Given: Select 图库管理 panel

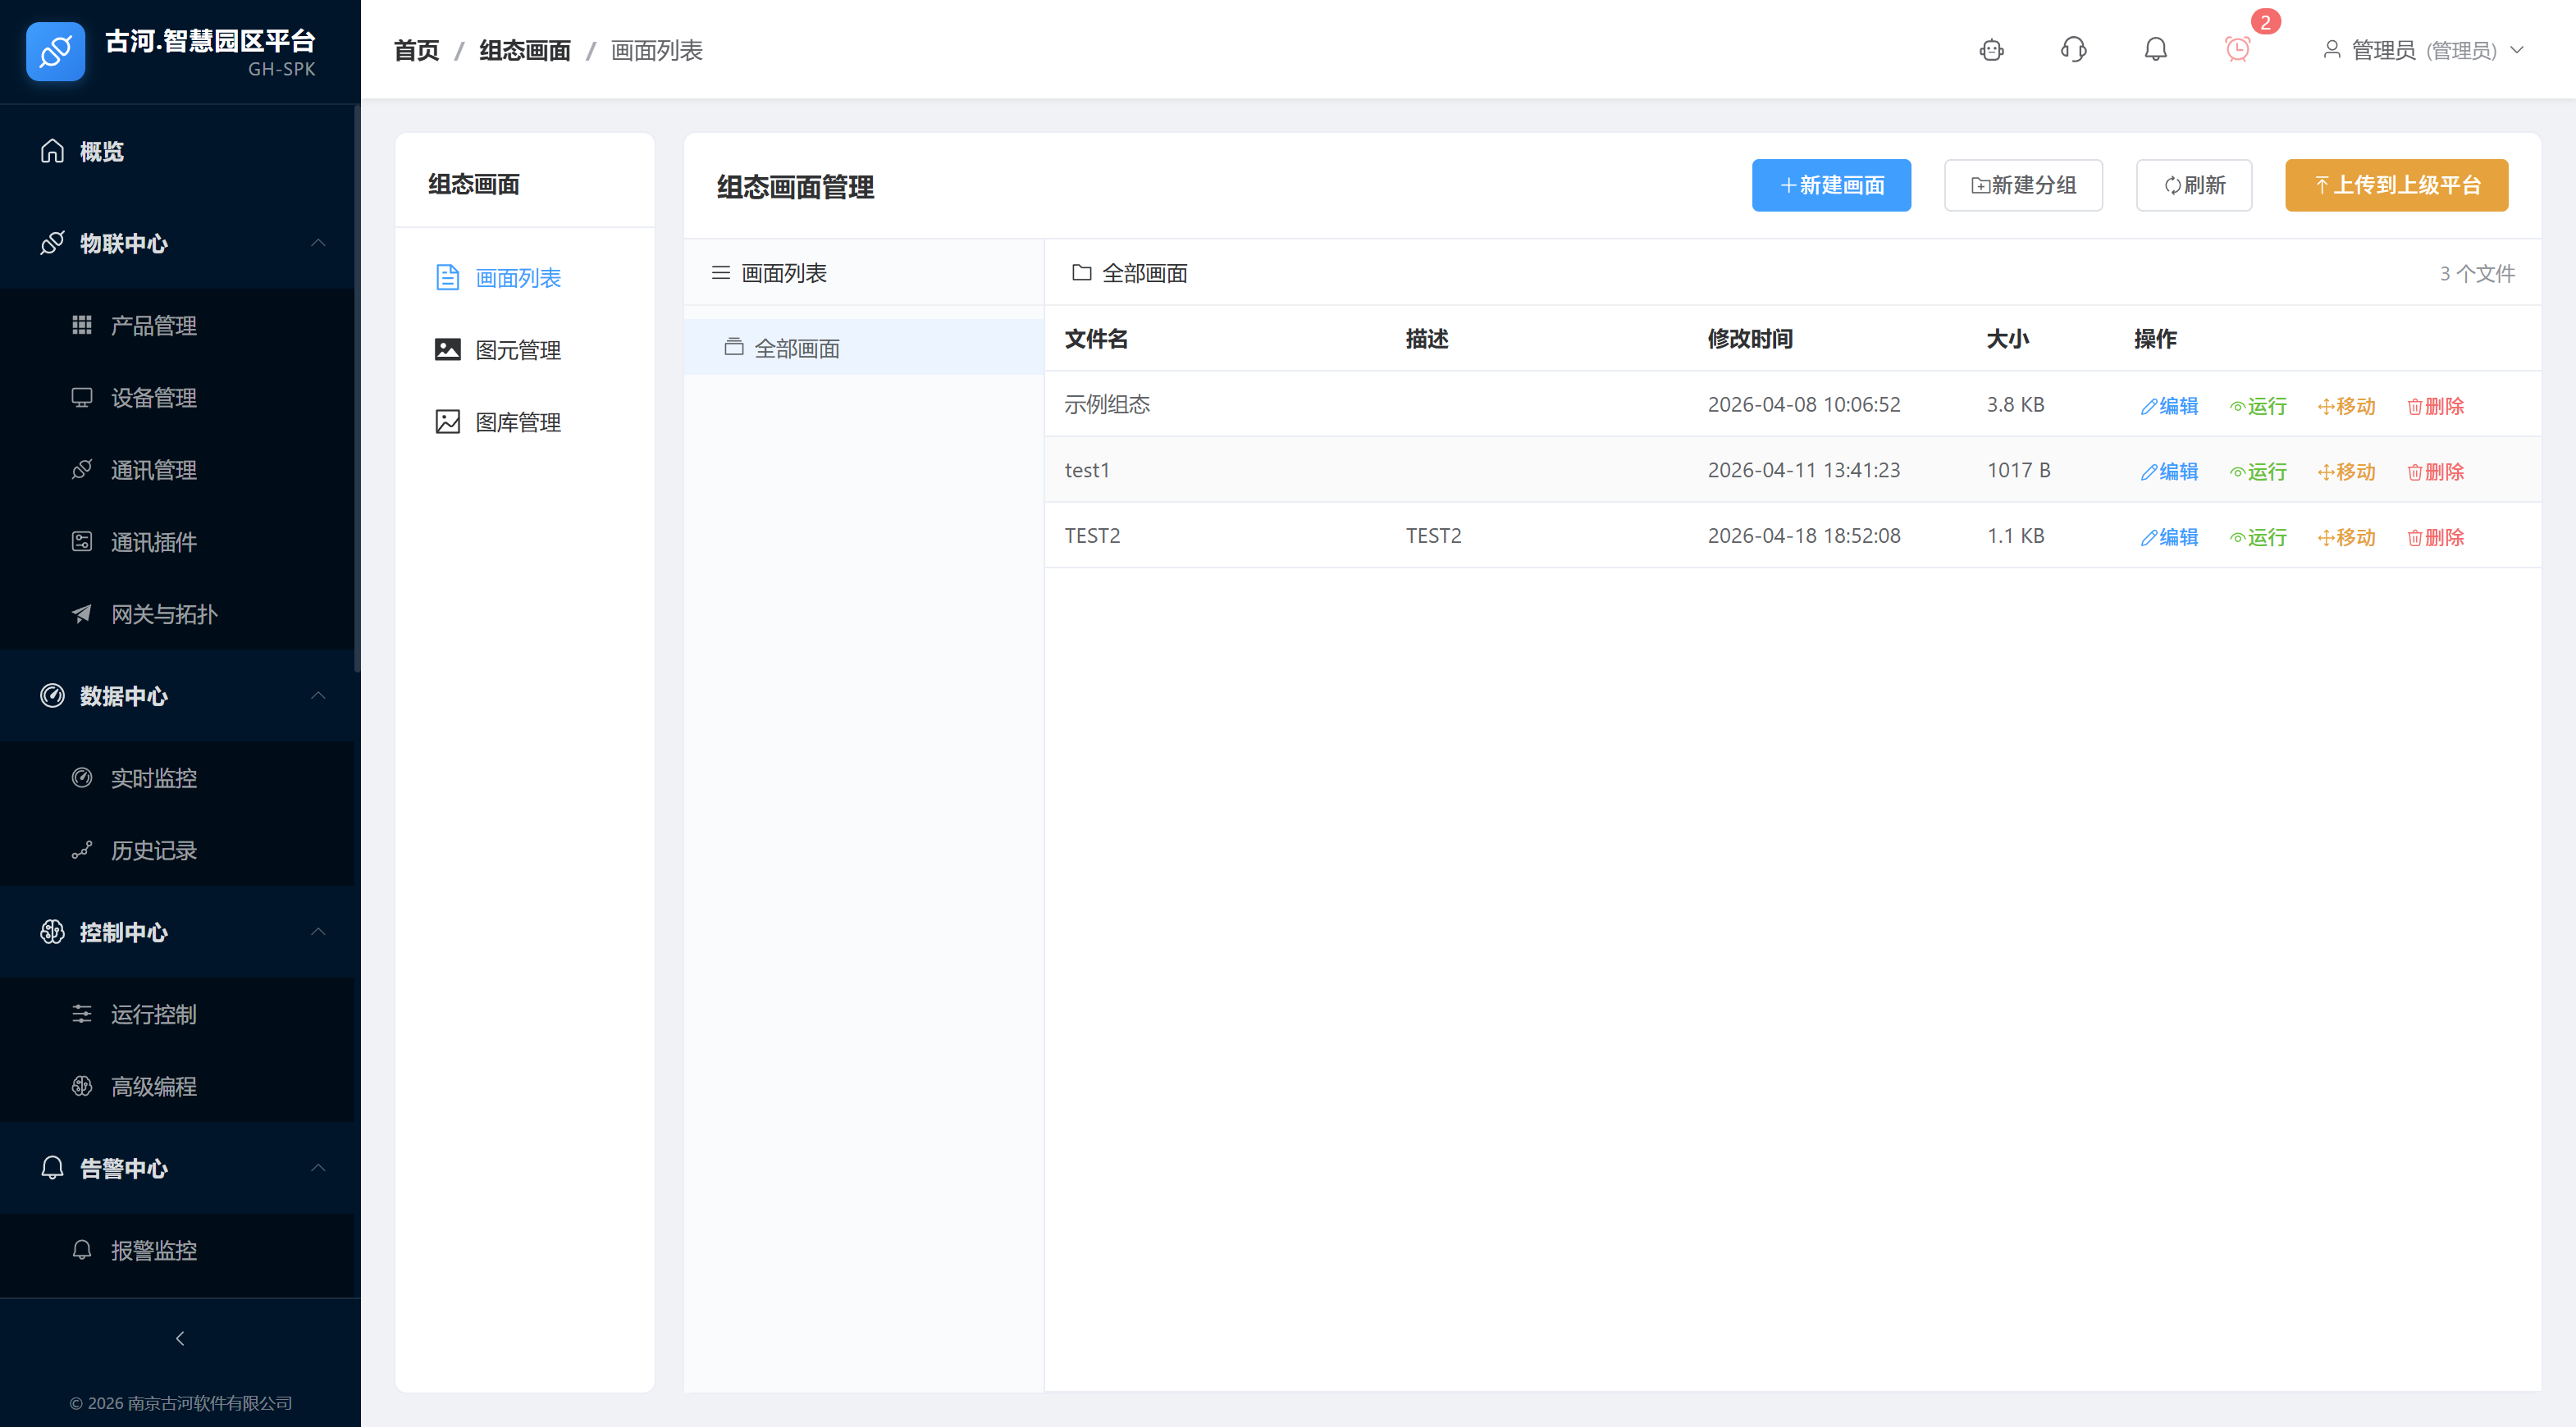Looking at the screenshot, I should click(x=518, y=421).
